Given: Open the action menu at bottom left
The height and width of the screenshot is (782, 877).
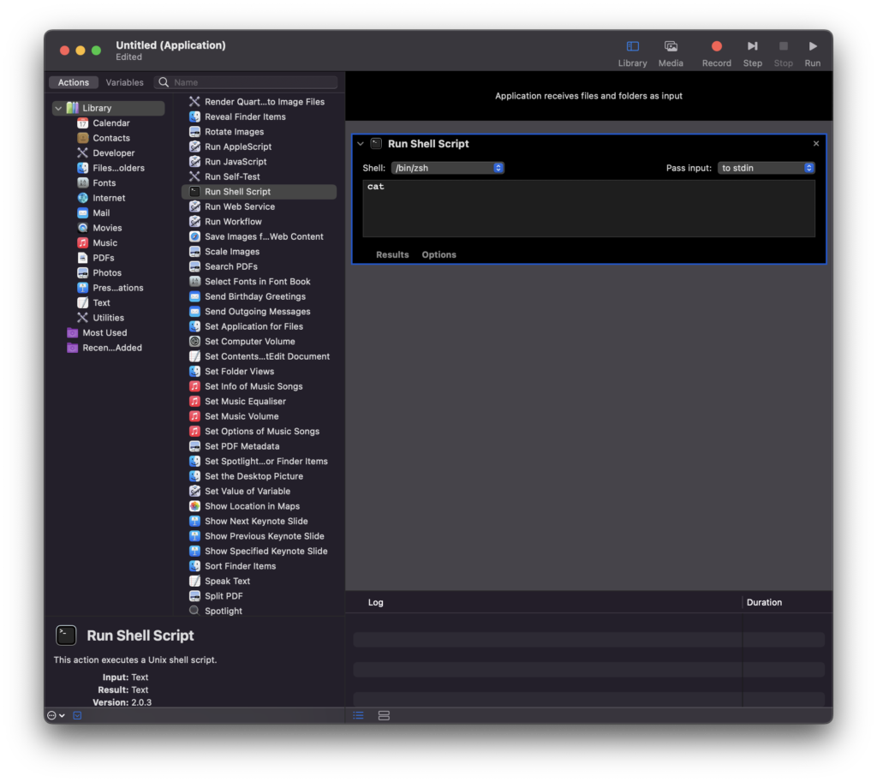Looking at the screenshot, I should [x=56, y=715].
